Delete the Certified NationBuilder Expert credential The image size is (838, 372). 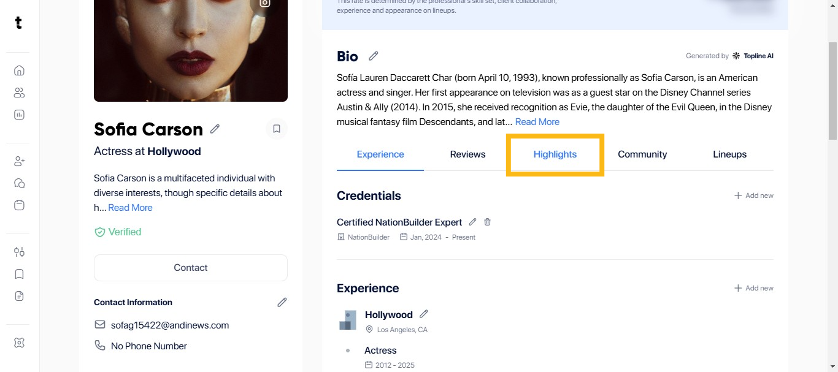[487, 222]
